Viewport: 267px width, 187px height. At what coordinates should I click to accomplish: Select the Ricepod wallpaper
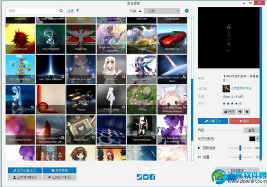(81, 100)
